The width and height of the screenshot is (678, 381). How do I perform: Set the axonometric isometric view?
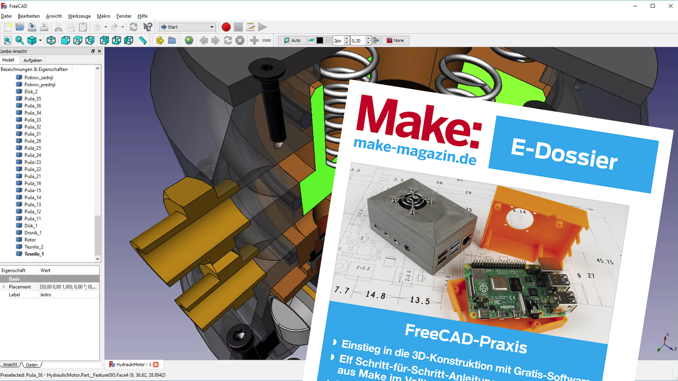51,41
